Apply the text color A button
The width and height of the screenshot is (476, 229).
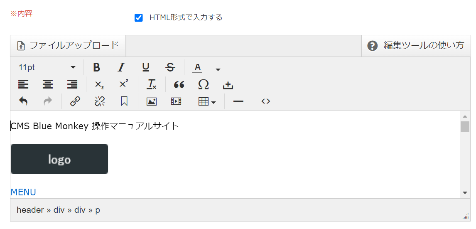coord(198,67)
